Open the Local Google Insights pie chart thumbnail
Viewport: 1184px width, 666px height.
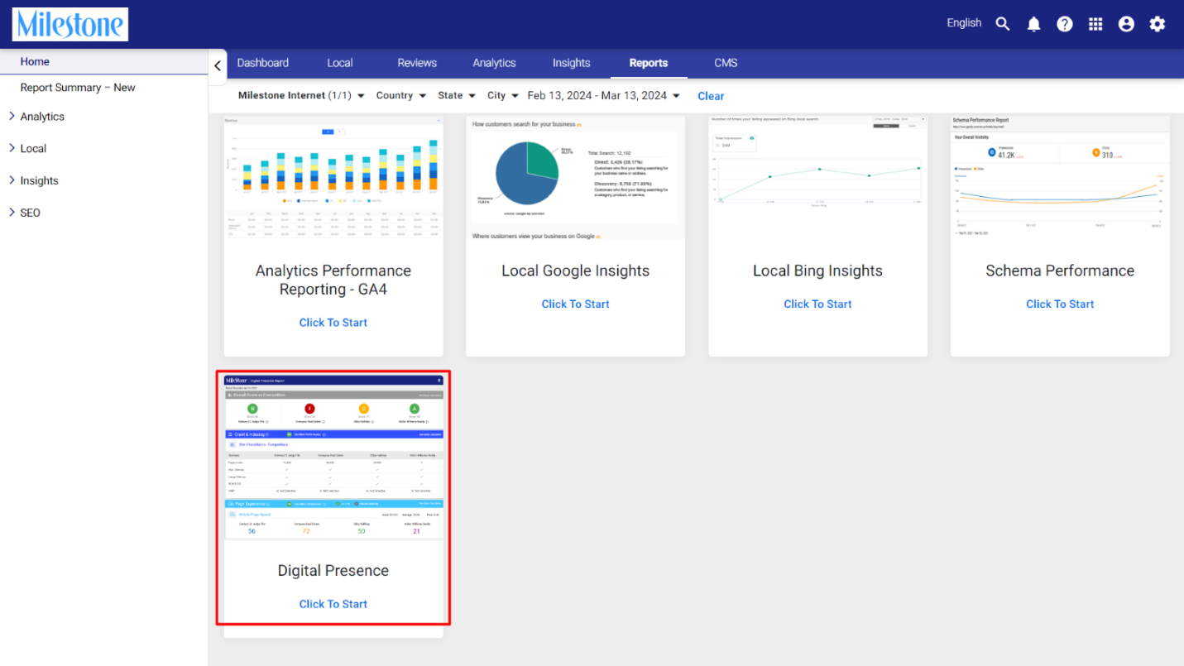tap(575, 178)
